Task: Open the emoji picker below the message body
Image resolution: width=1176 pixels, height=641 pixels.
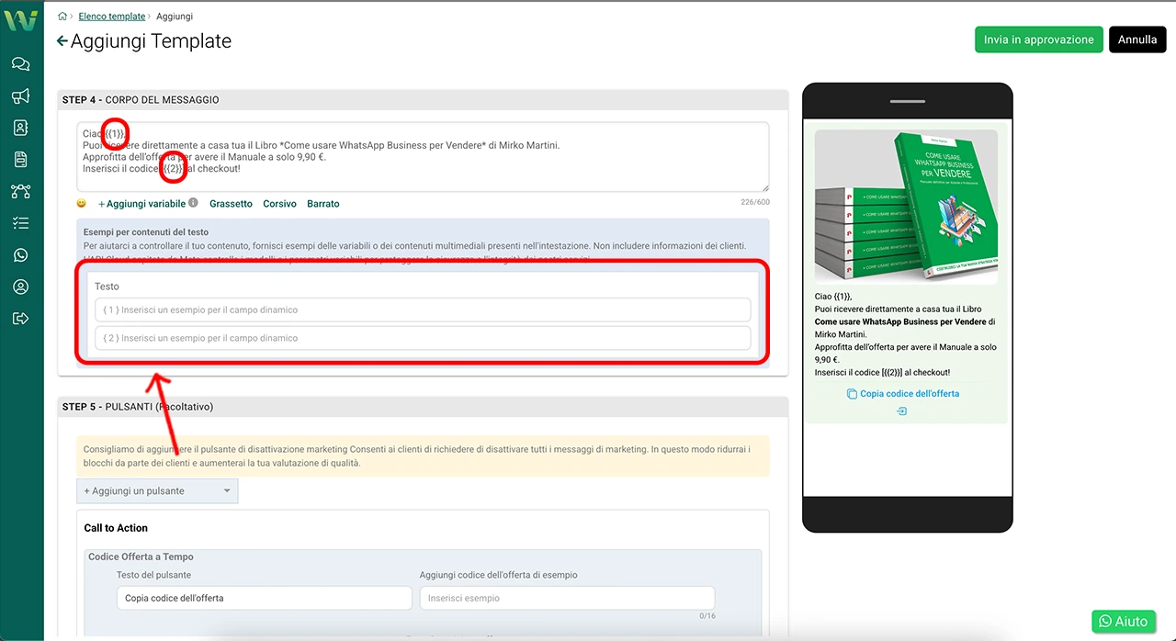Action: pyautogui.click(x=82, y=203)
